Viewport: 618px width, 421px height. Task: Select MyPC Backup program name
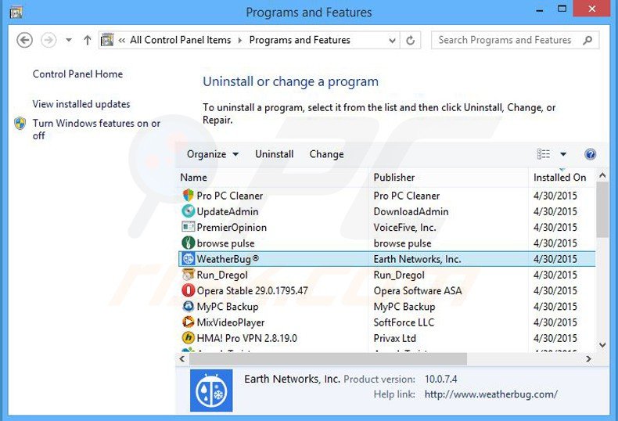tap(228, 307)
